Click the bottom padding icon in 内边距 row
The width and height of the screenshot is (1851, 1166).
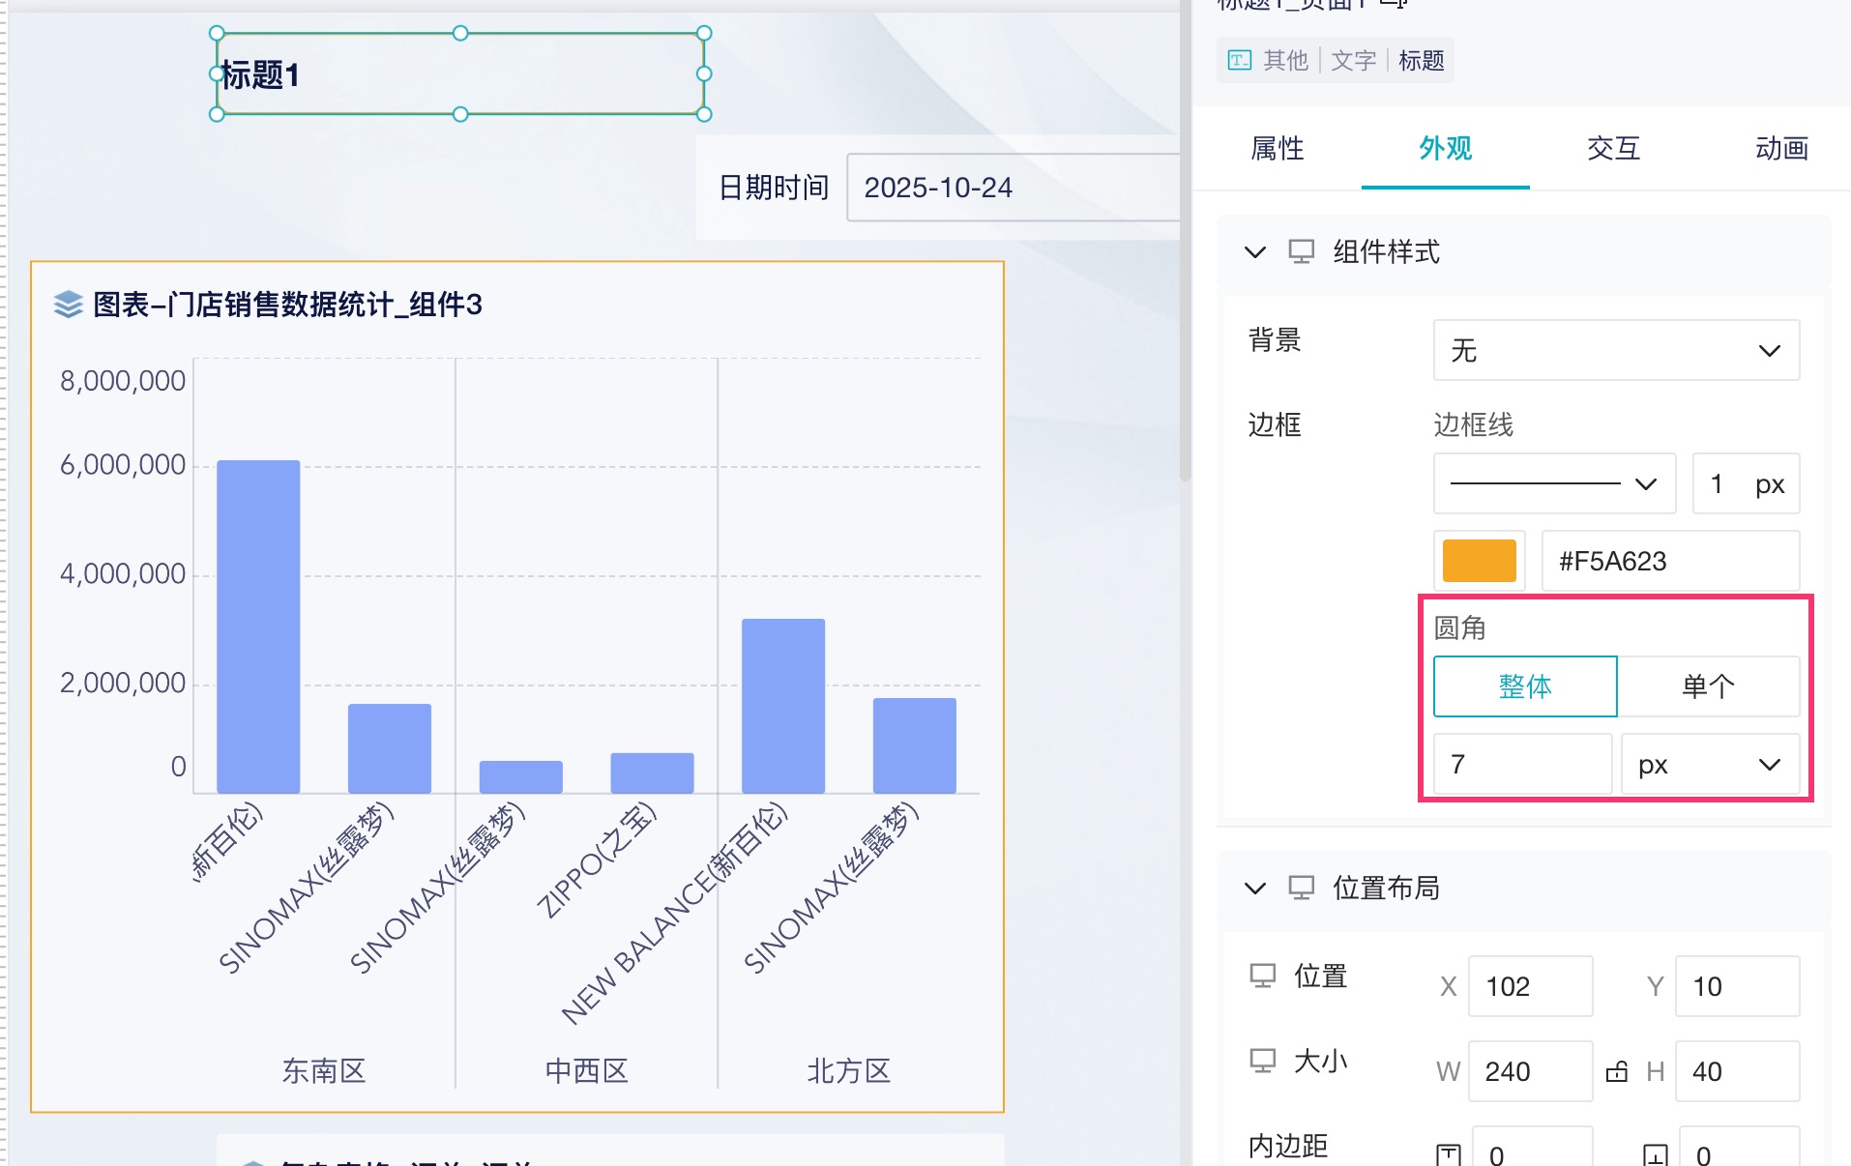coord(1655,1154)
